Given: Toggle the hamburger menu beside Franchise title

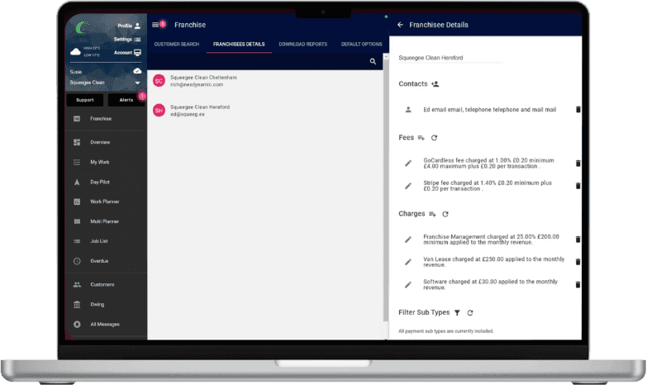Looking at the screenshot, I should pos(155,25).
